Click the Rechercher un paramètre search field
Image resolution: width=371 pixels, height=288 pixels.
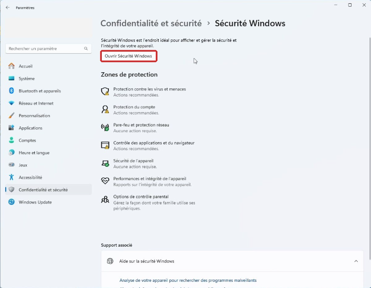point(48,48)
